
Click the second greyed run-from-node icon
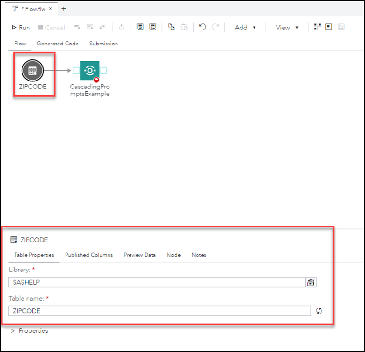(x=90, y=27)
